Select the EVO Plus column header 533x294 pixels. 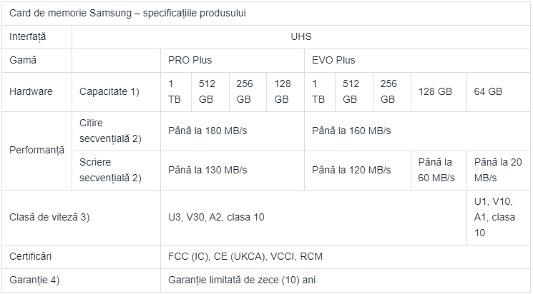point(333,60)
